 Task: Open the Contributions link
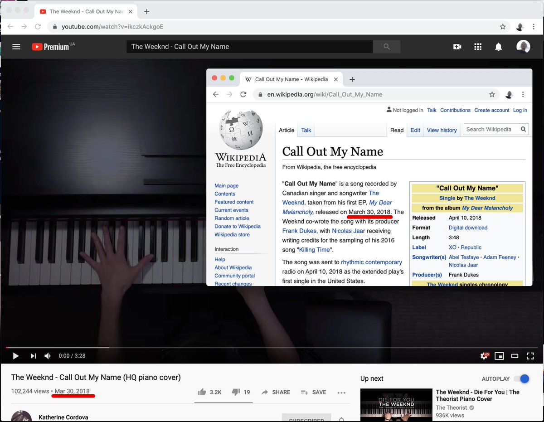coord(455,110)
